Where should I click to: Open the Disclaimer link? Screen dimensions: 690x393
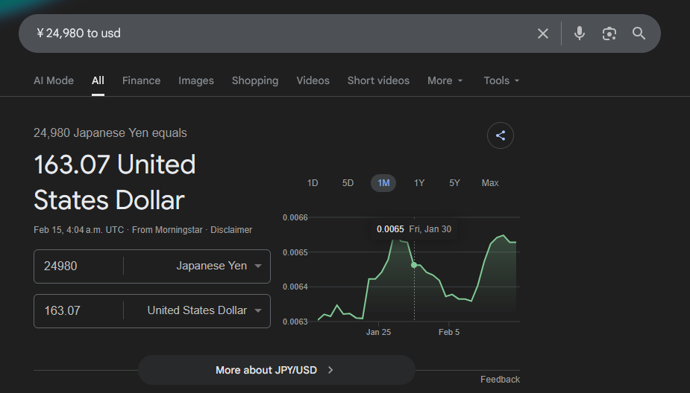coord(231,230)
